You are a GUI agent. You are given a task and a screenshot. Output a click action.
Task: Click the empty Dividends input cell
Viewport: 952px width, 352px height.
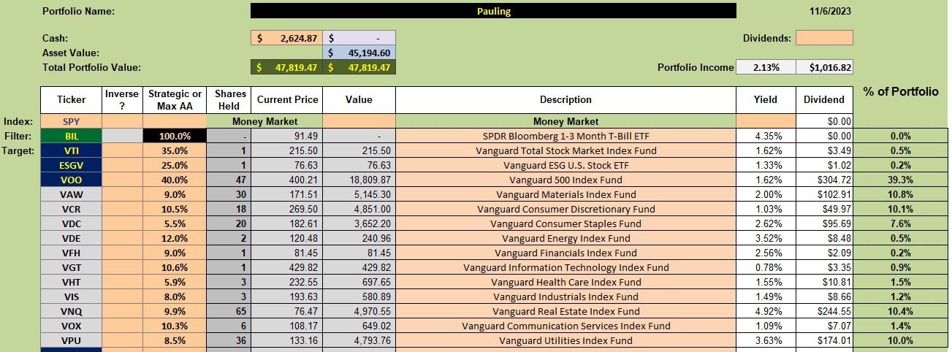tap(824, 38)
